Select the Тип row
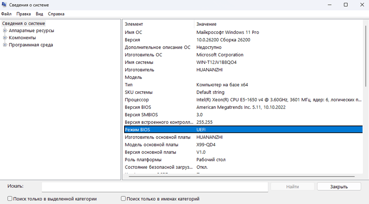The height and width of the screenshot is (204, 369). point(243,85)
